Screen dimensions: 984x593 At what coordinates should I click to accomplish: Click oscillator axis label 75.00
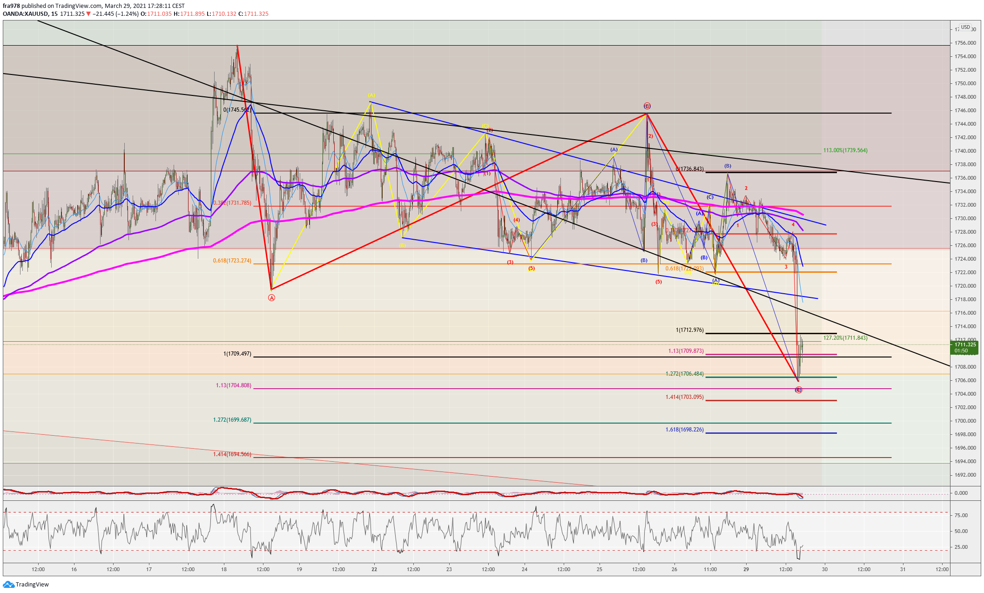(961, 515)
